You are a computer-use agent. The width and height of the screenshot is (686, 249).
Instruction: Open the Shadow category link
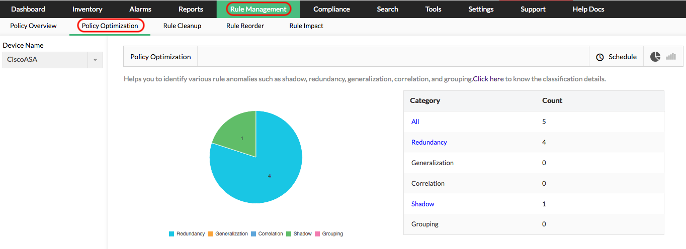point(422,204)
